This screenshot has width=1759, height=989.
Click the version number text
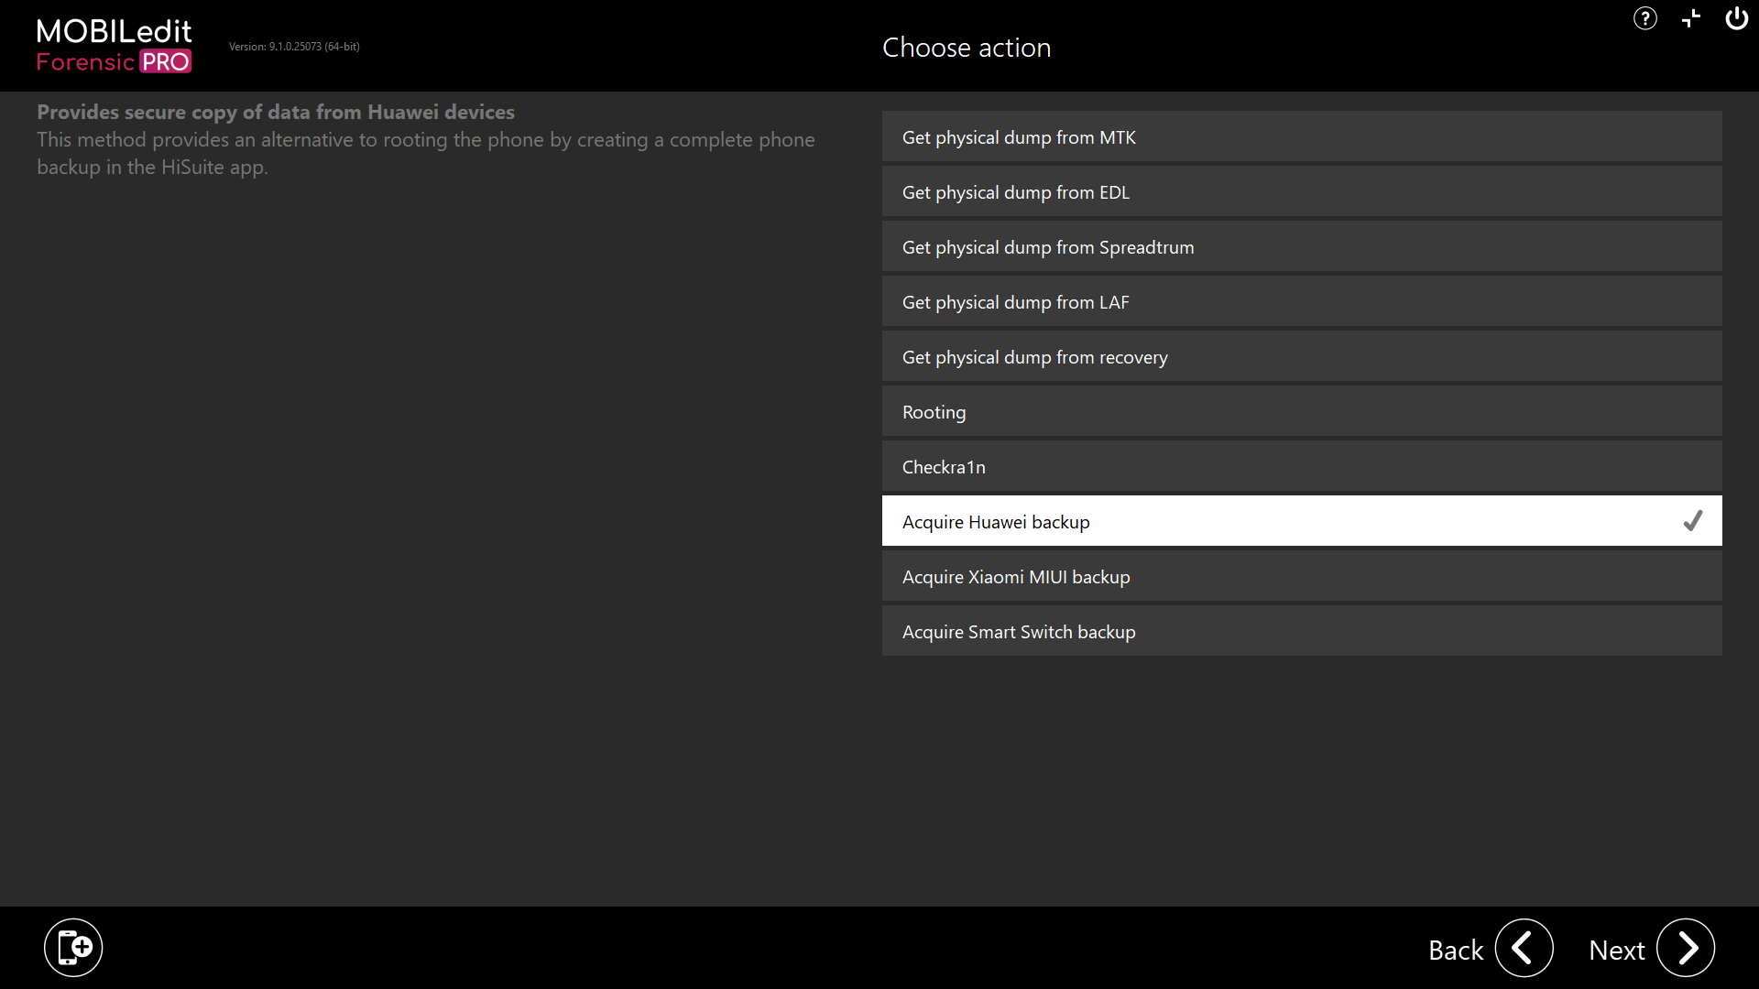[294, 47]
